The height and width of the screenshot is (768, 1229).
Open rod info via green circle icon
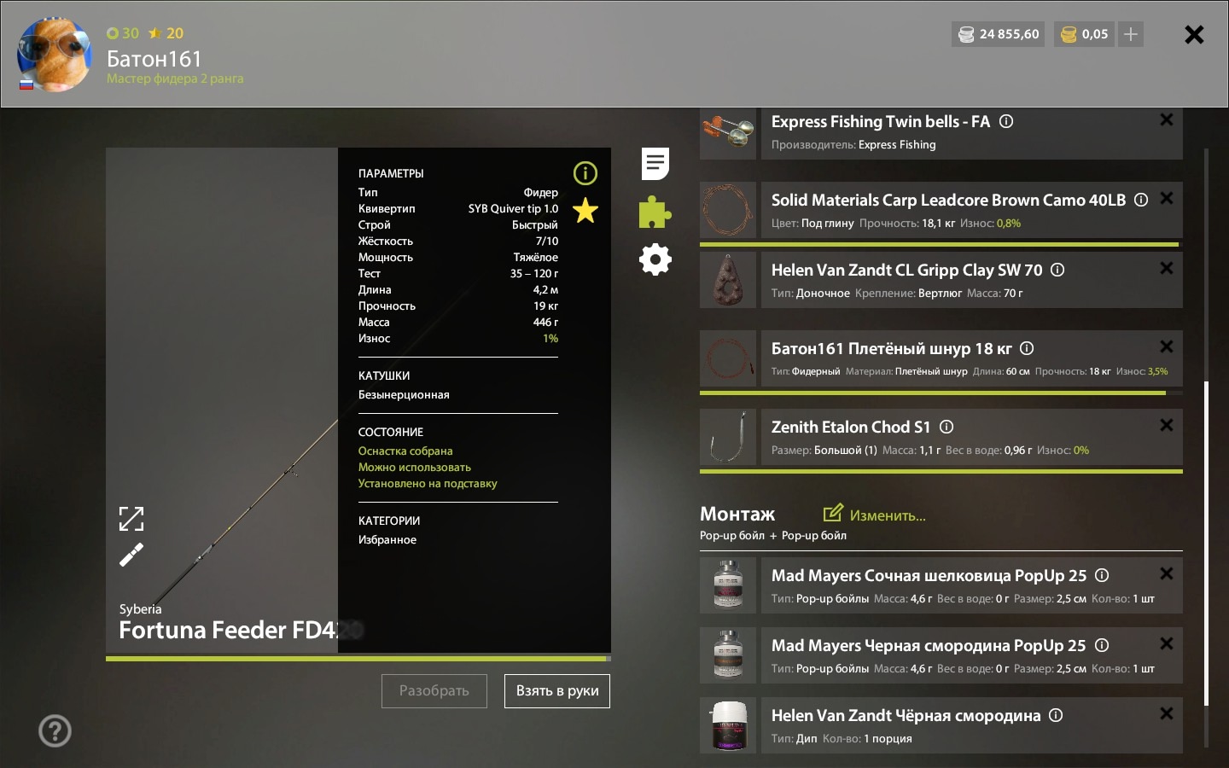point(585,173)
